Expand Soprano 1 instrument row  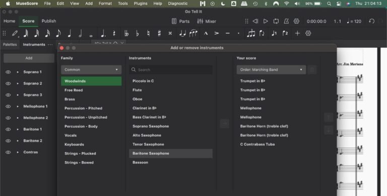(18, 72)
